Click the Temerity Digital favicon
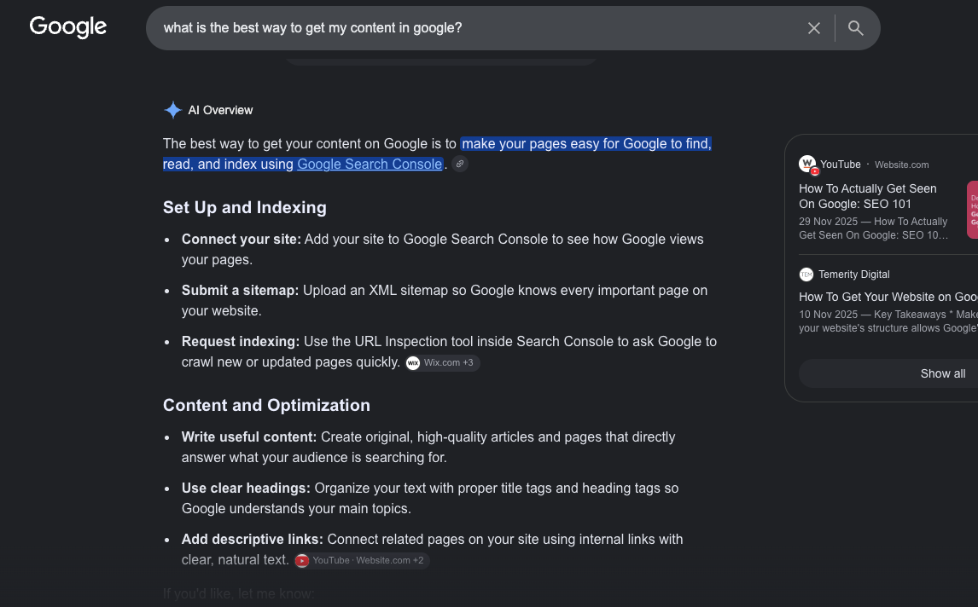978x607 pixels. pos(806,275)
